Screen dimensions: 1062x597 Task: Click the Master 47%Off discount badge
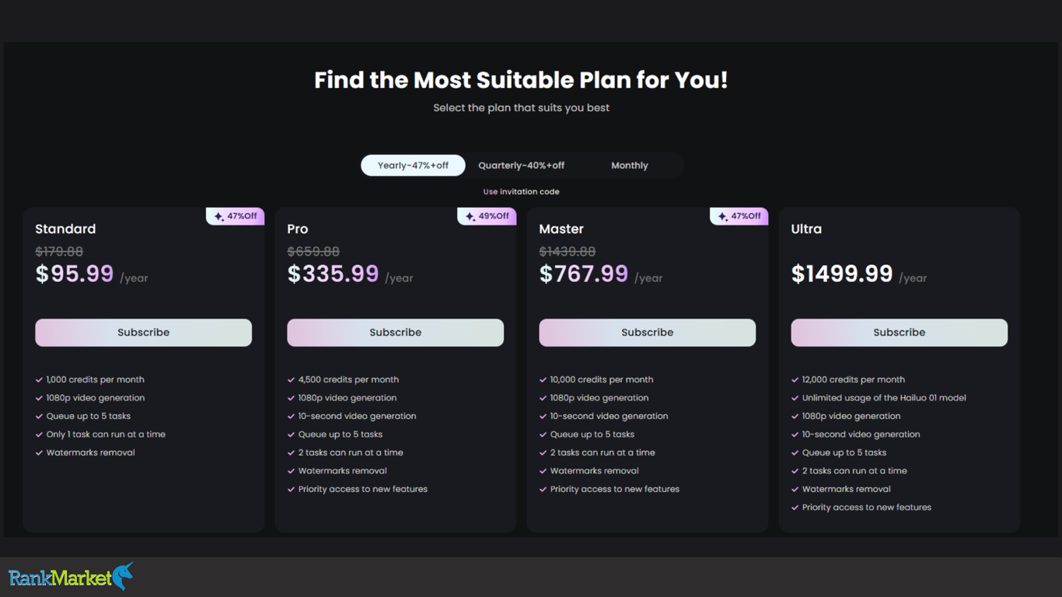coord(739,216)
